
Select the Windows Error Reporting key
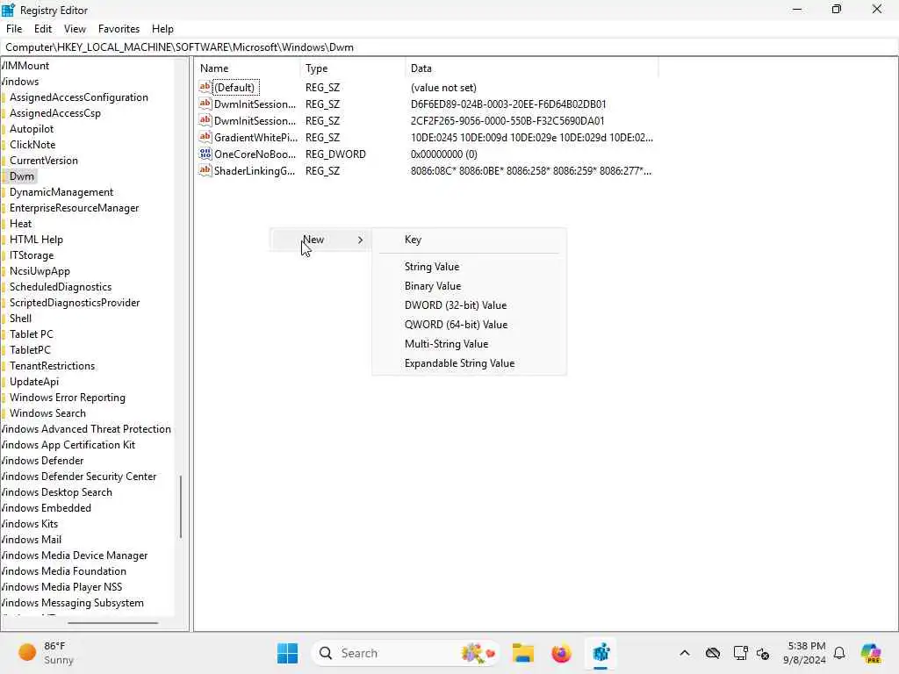[67, 398]
